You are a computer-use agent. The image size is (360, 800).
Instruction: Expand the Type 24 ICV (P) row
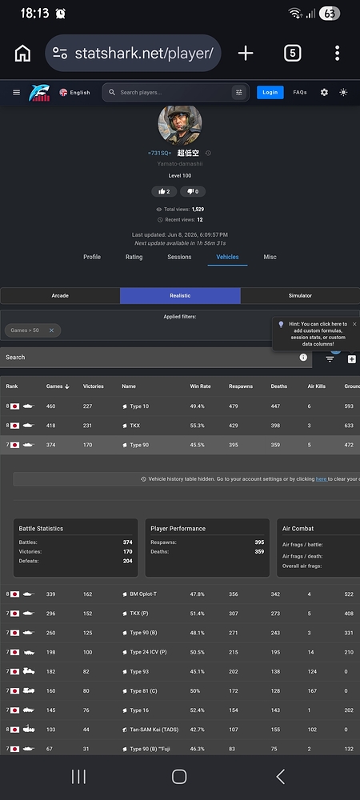pyautogui.click(x=180, y=652)
